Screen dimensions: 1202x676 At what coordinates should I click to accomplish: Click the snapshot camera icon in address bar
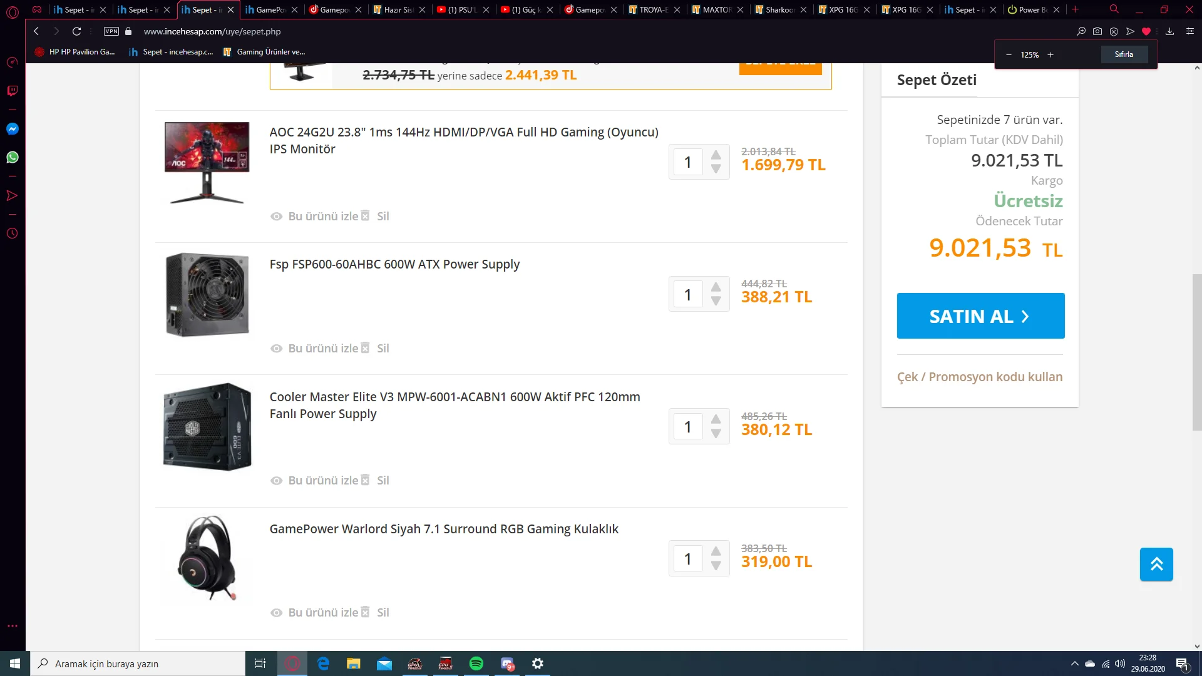[x=1097, y=31]
